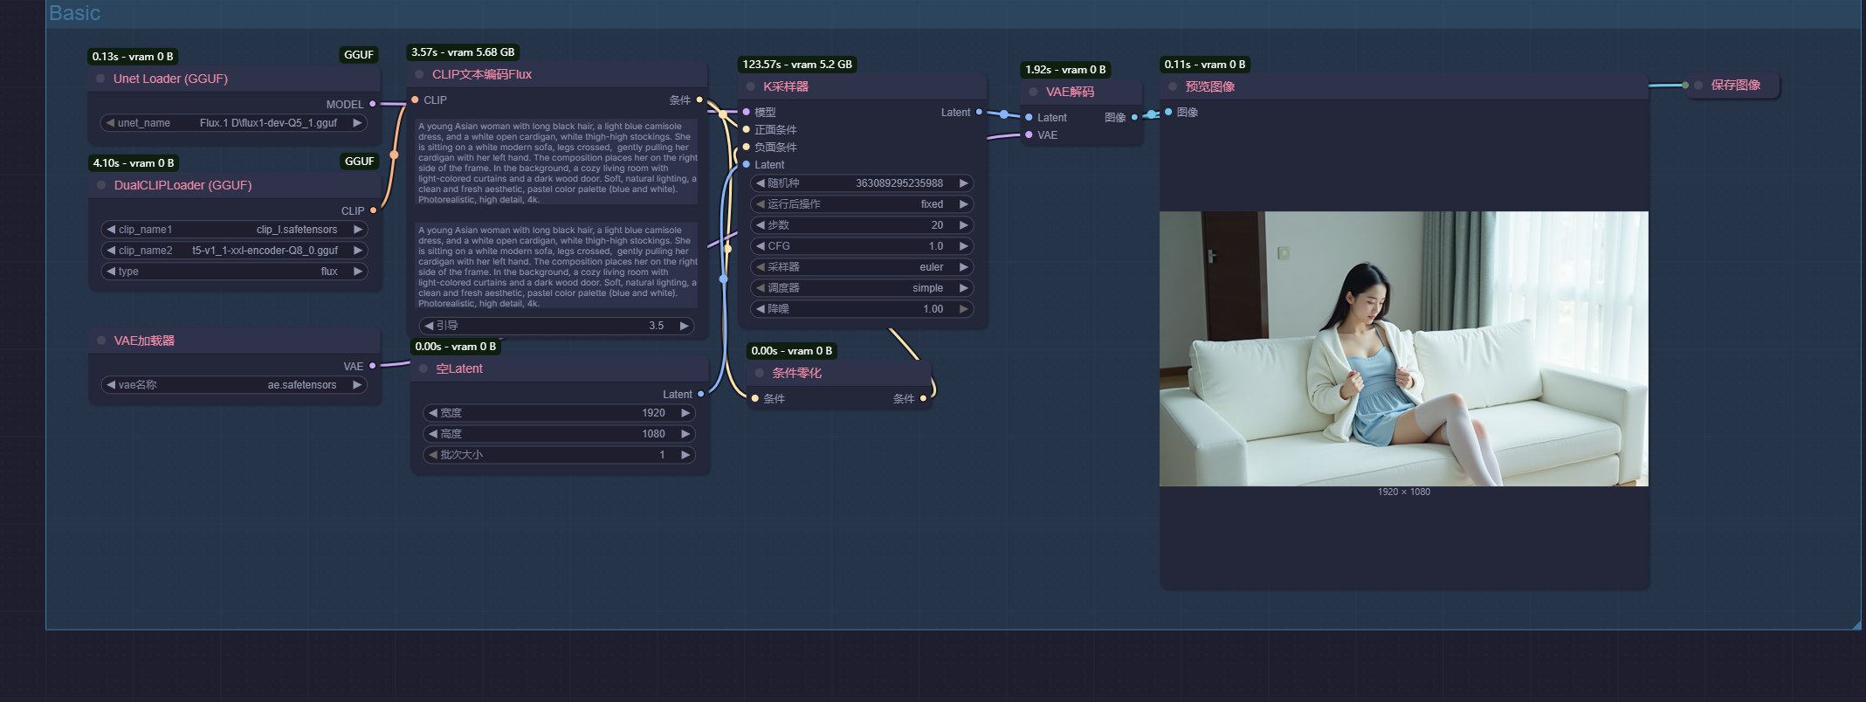Open the 调度器 simple dropdown

click(x=862, y=288)
